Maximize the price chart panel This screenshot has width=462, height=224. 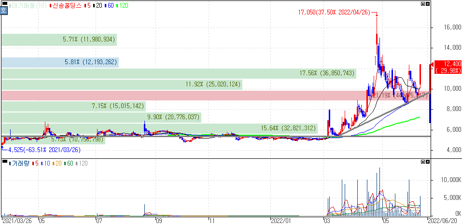pyautogui.click(x=423, y=4)
